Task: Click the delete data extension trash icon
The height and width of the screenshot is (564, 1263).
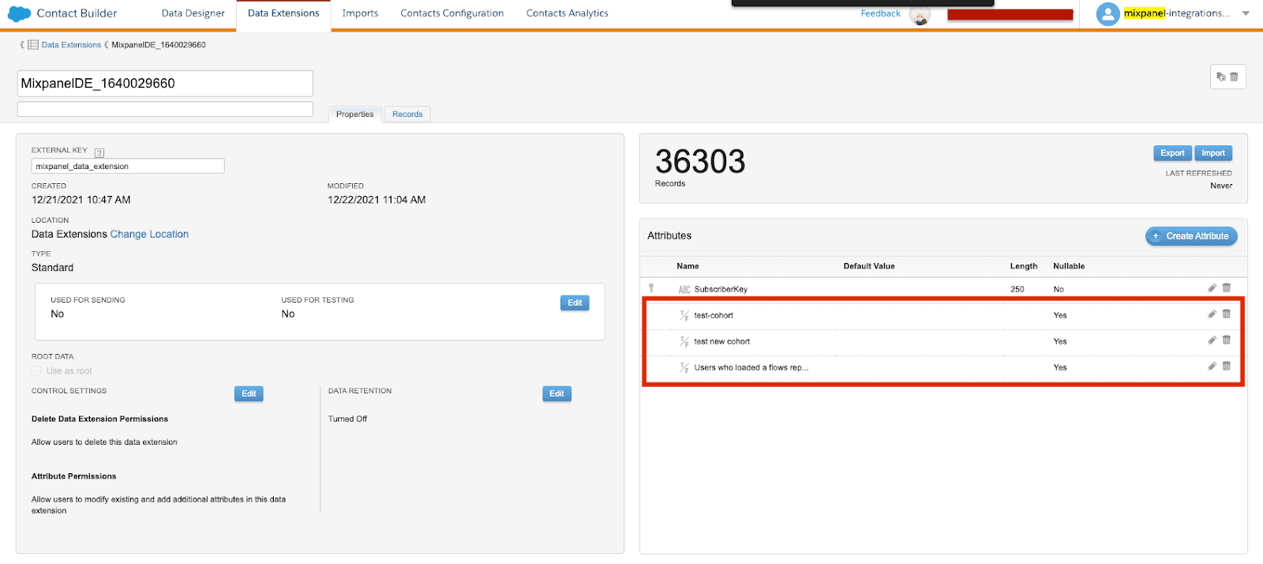Action: 1235,77
